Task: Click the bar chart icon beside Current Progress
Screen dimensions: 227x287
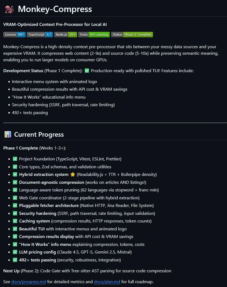Action: tap(8, 135)
